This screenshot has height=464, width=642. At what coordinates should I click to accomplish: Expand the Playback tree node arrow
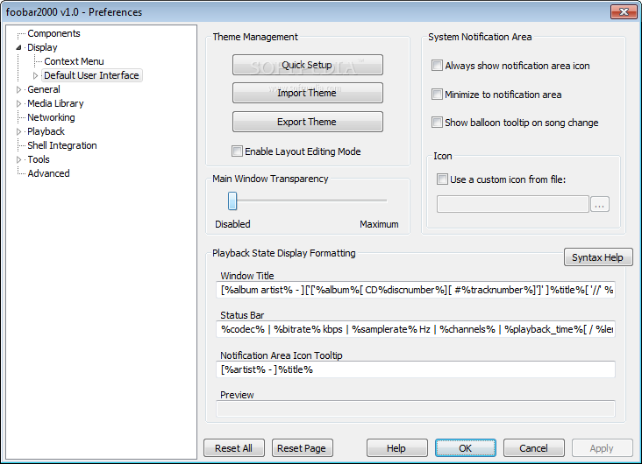[x=18, y=131]
